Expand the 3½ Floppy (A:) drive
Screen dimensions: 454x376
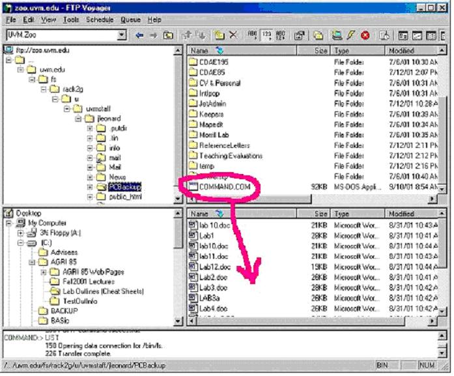[x=21, y=233]
